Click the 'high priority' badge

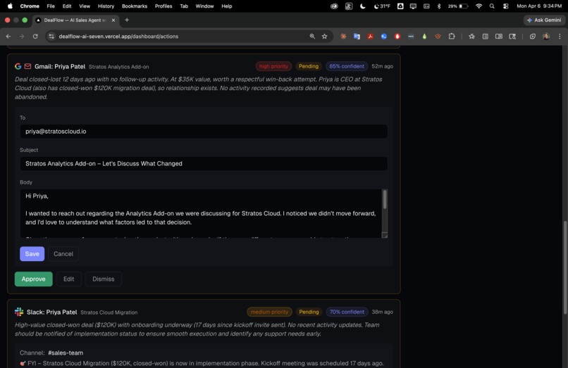(x=273, y=66)
